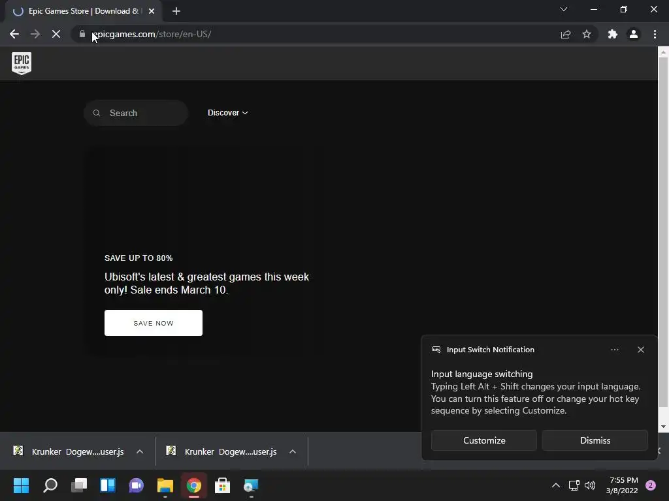The width and height of the screenshot is (669, 501).
Task: Open Task View on taskbar
Action: point(79,485)
